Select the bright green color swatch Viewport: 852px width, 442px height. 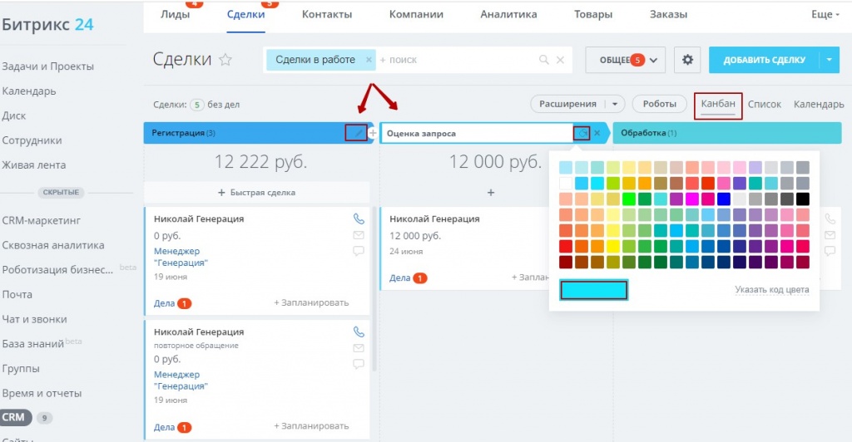click(629, 199)
